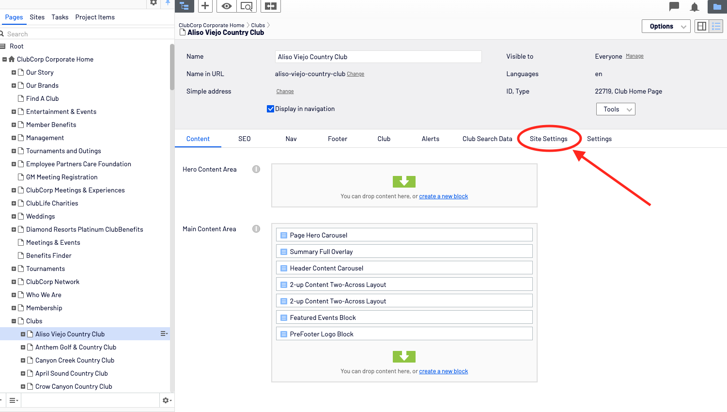Select the Summary Full Overlay block
Viewport: 727px width, 412px height.
tap(404, 252)
